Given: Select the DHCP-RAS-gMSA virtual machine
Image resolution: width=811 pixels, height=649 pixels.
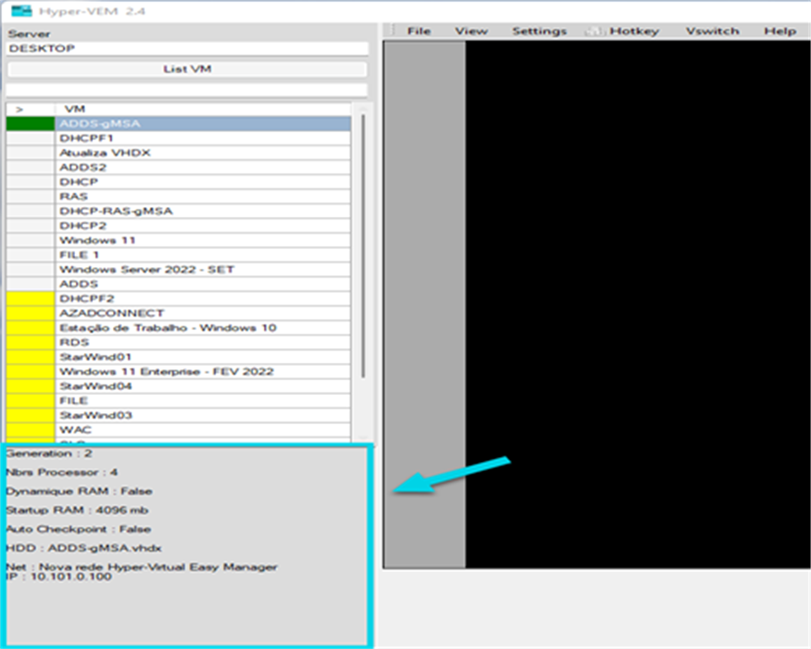Looking at the screenshot, I should tap(203, 211).
